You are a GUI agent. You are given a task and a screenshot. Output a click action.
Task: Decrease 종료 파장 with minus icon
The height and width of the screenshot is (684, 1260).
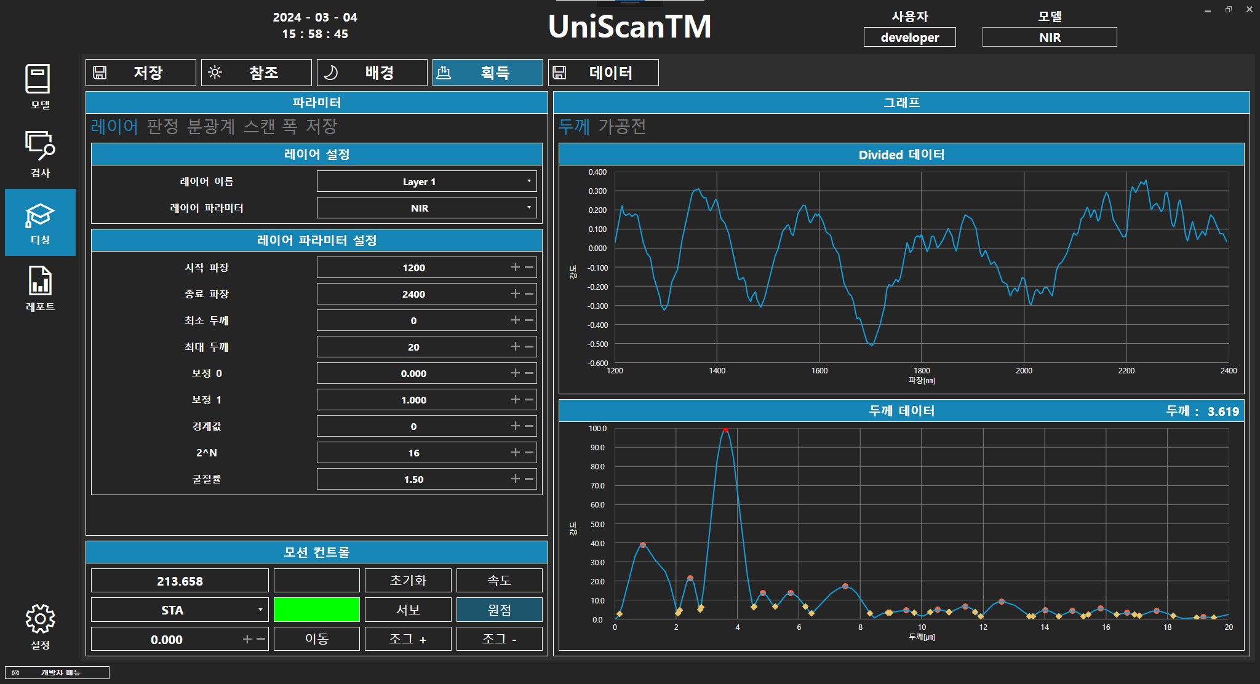pos(529,293)
